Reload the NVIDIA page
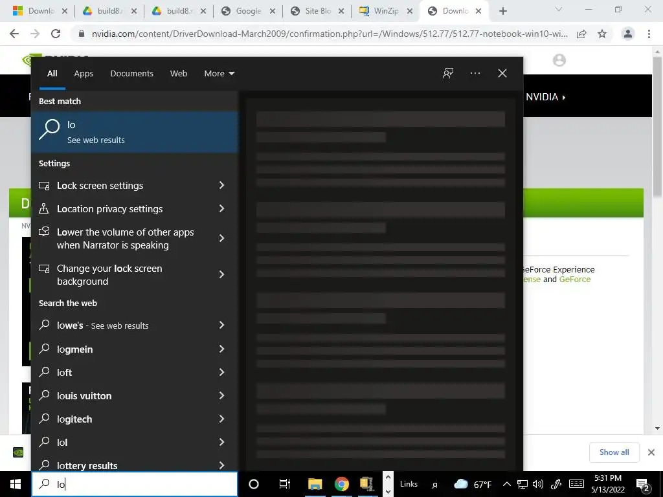Viewport: 663px width, 497px height. (56, 34)
